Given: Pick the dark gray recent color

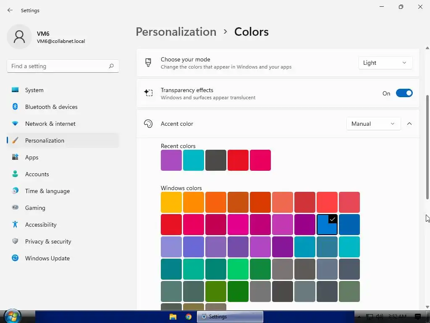Looking at the screenshot, I should pyautogui.click(x=216, y=160).
